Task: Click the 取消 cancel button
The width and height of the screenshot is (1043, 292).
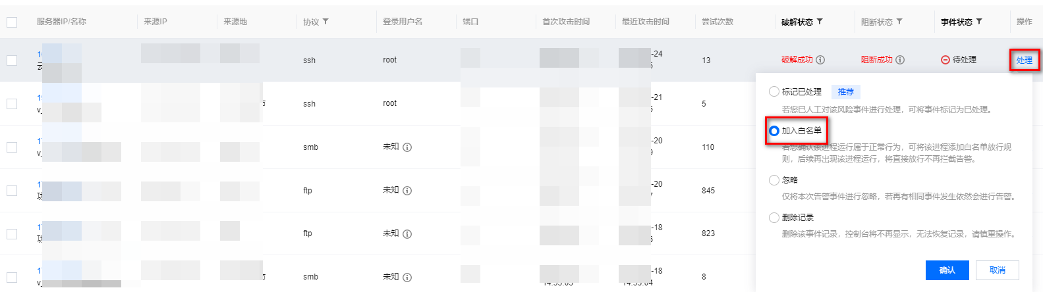Action: (998, 270)
